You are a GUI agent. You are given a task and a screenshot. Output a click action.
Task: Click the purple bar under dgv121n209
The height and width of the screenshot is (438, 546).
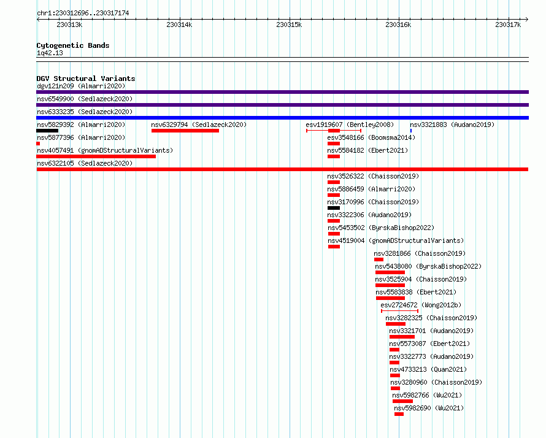[282, 92]
